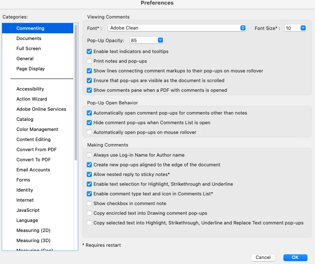Open the Full Screen category

(29, 48)
